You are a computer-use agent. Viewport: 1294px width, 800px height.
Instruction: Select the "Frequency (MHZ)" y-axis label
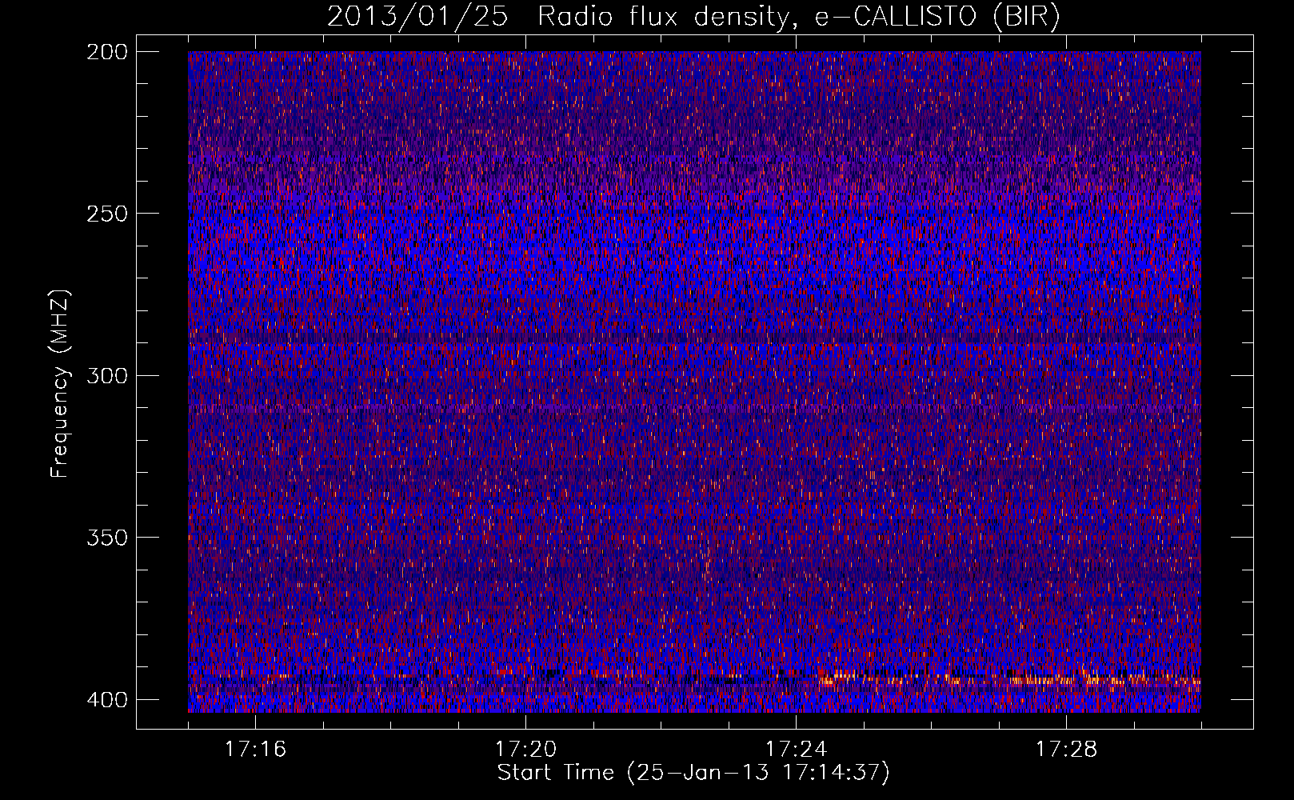coord(60,383)
